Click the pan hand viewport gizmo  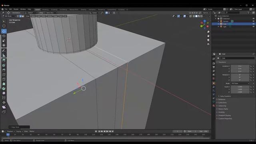coord(208,36)
